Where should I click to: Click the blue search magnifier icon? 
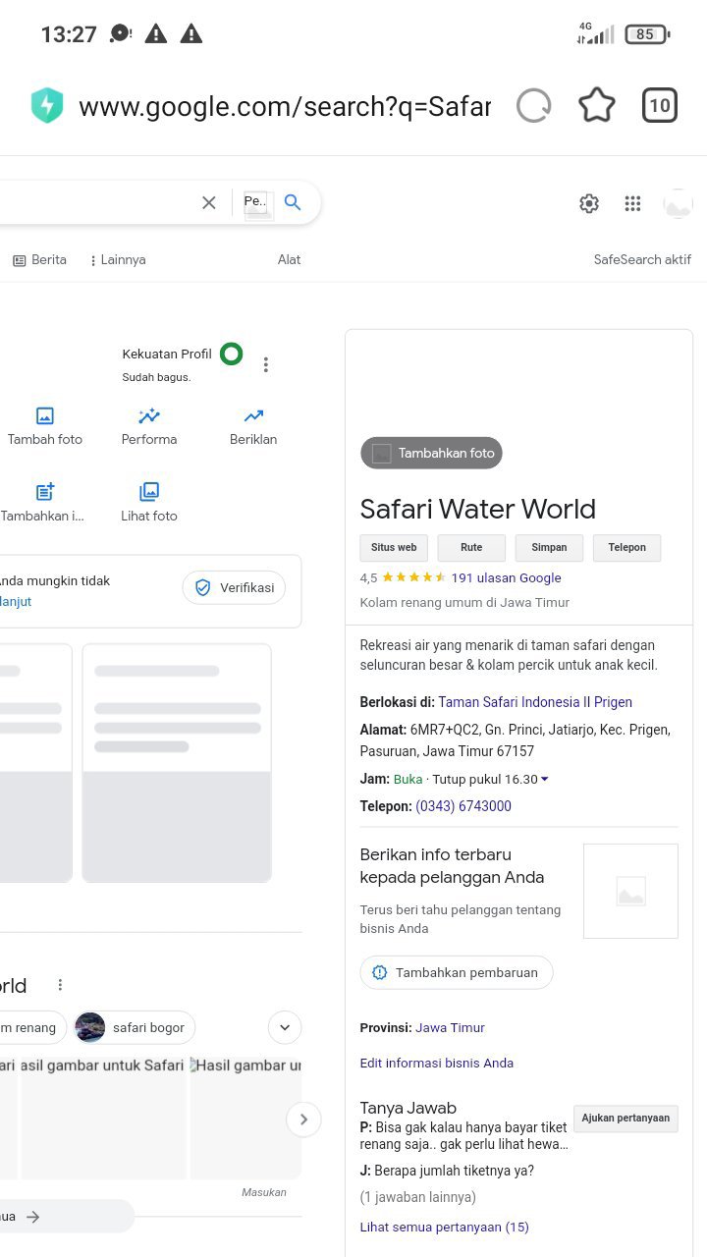pyautogui.click(x=293, y=202)
